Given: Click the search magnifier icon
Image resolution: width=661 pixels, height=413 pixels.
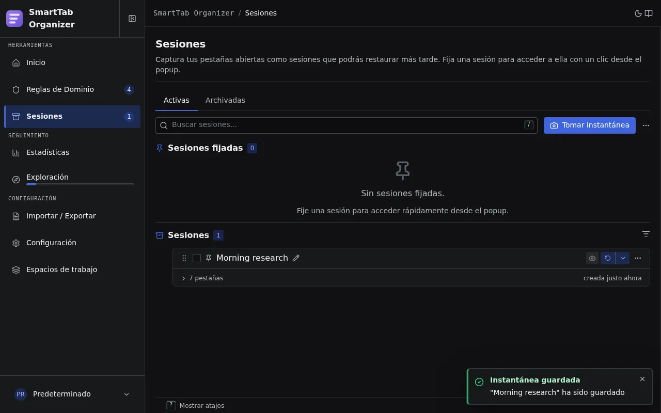Looking at the screenshot, I should click(164, 125).
